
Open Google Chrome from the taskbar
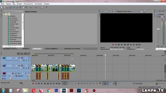click(x=49, y=90)
